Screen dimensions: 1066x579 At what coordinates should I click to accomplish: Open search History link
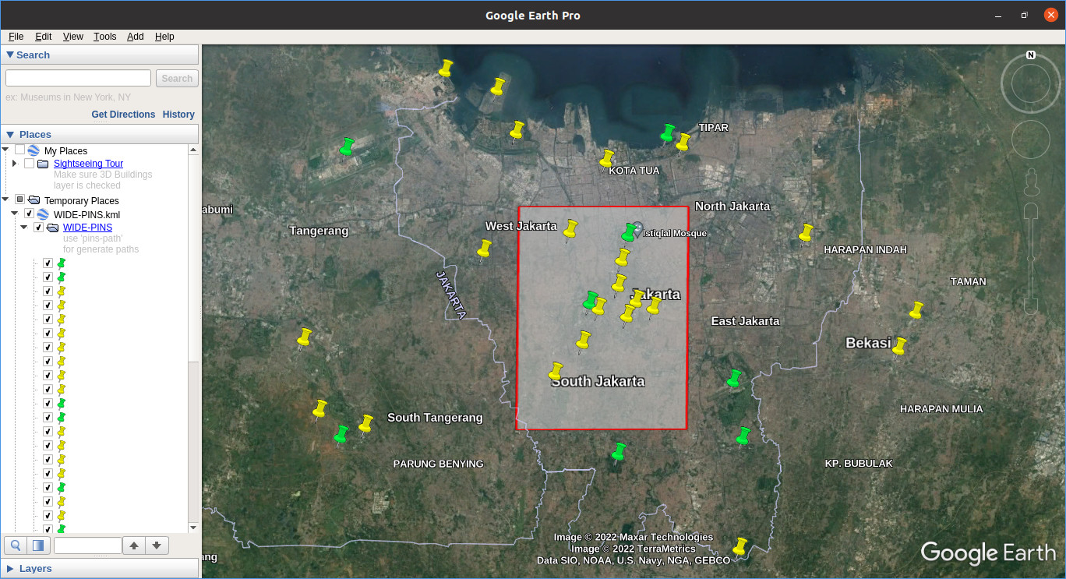click(178, 115)
